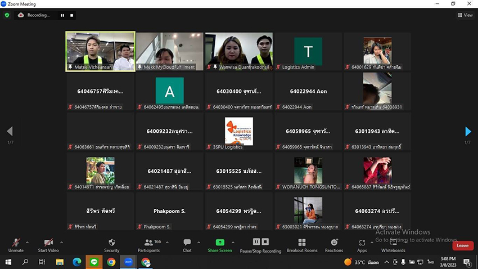Click the green encryption shield icon
The height and width of the screenshot is (269, 478).
(x=7, y=15)
